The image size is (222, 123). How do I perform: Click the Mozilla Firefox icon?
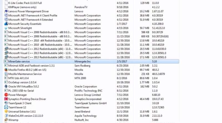click(x=6, y=70)
